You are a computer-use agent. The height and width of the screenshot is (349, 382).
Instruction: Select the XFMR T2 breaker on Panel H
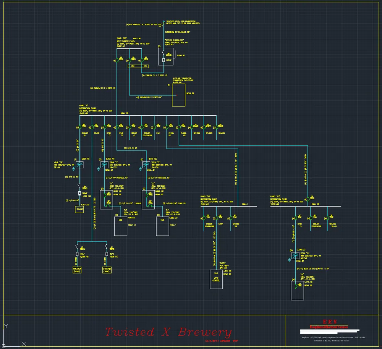(117, 127)
